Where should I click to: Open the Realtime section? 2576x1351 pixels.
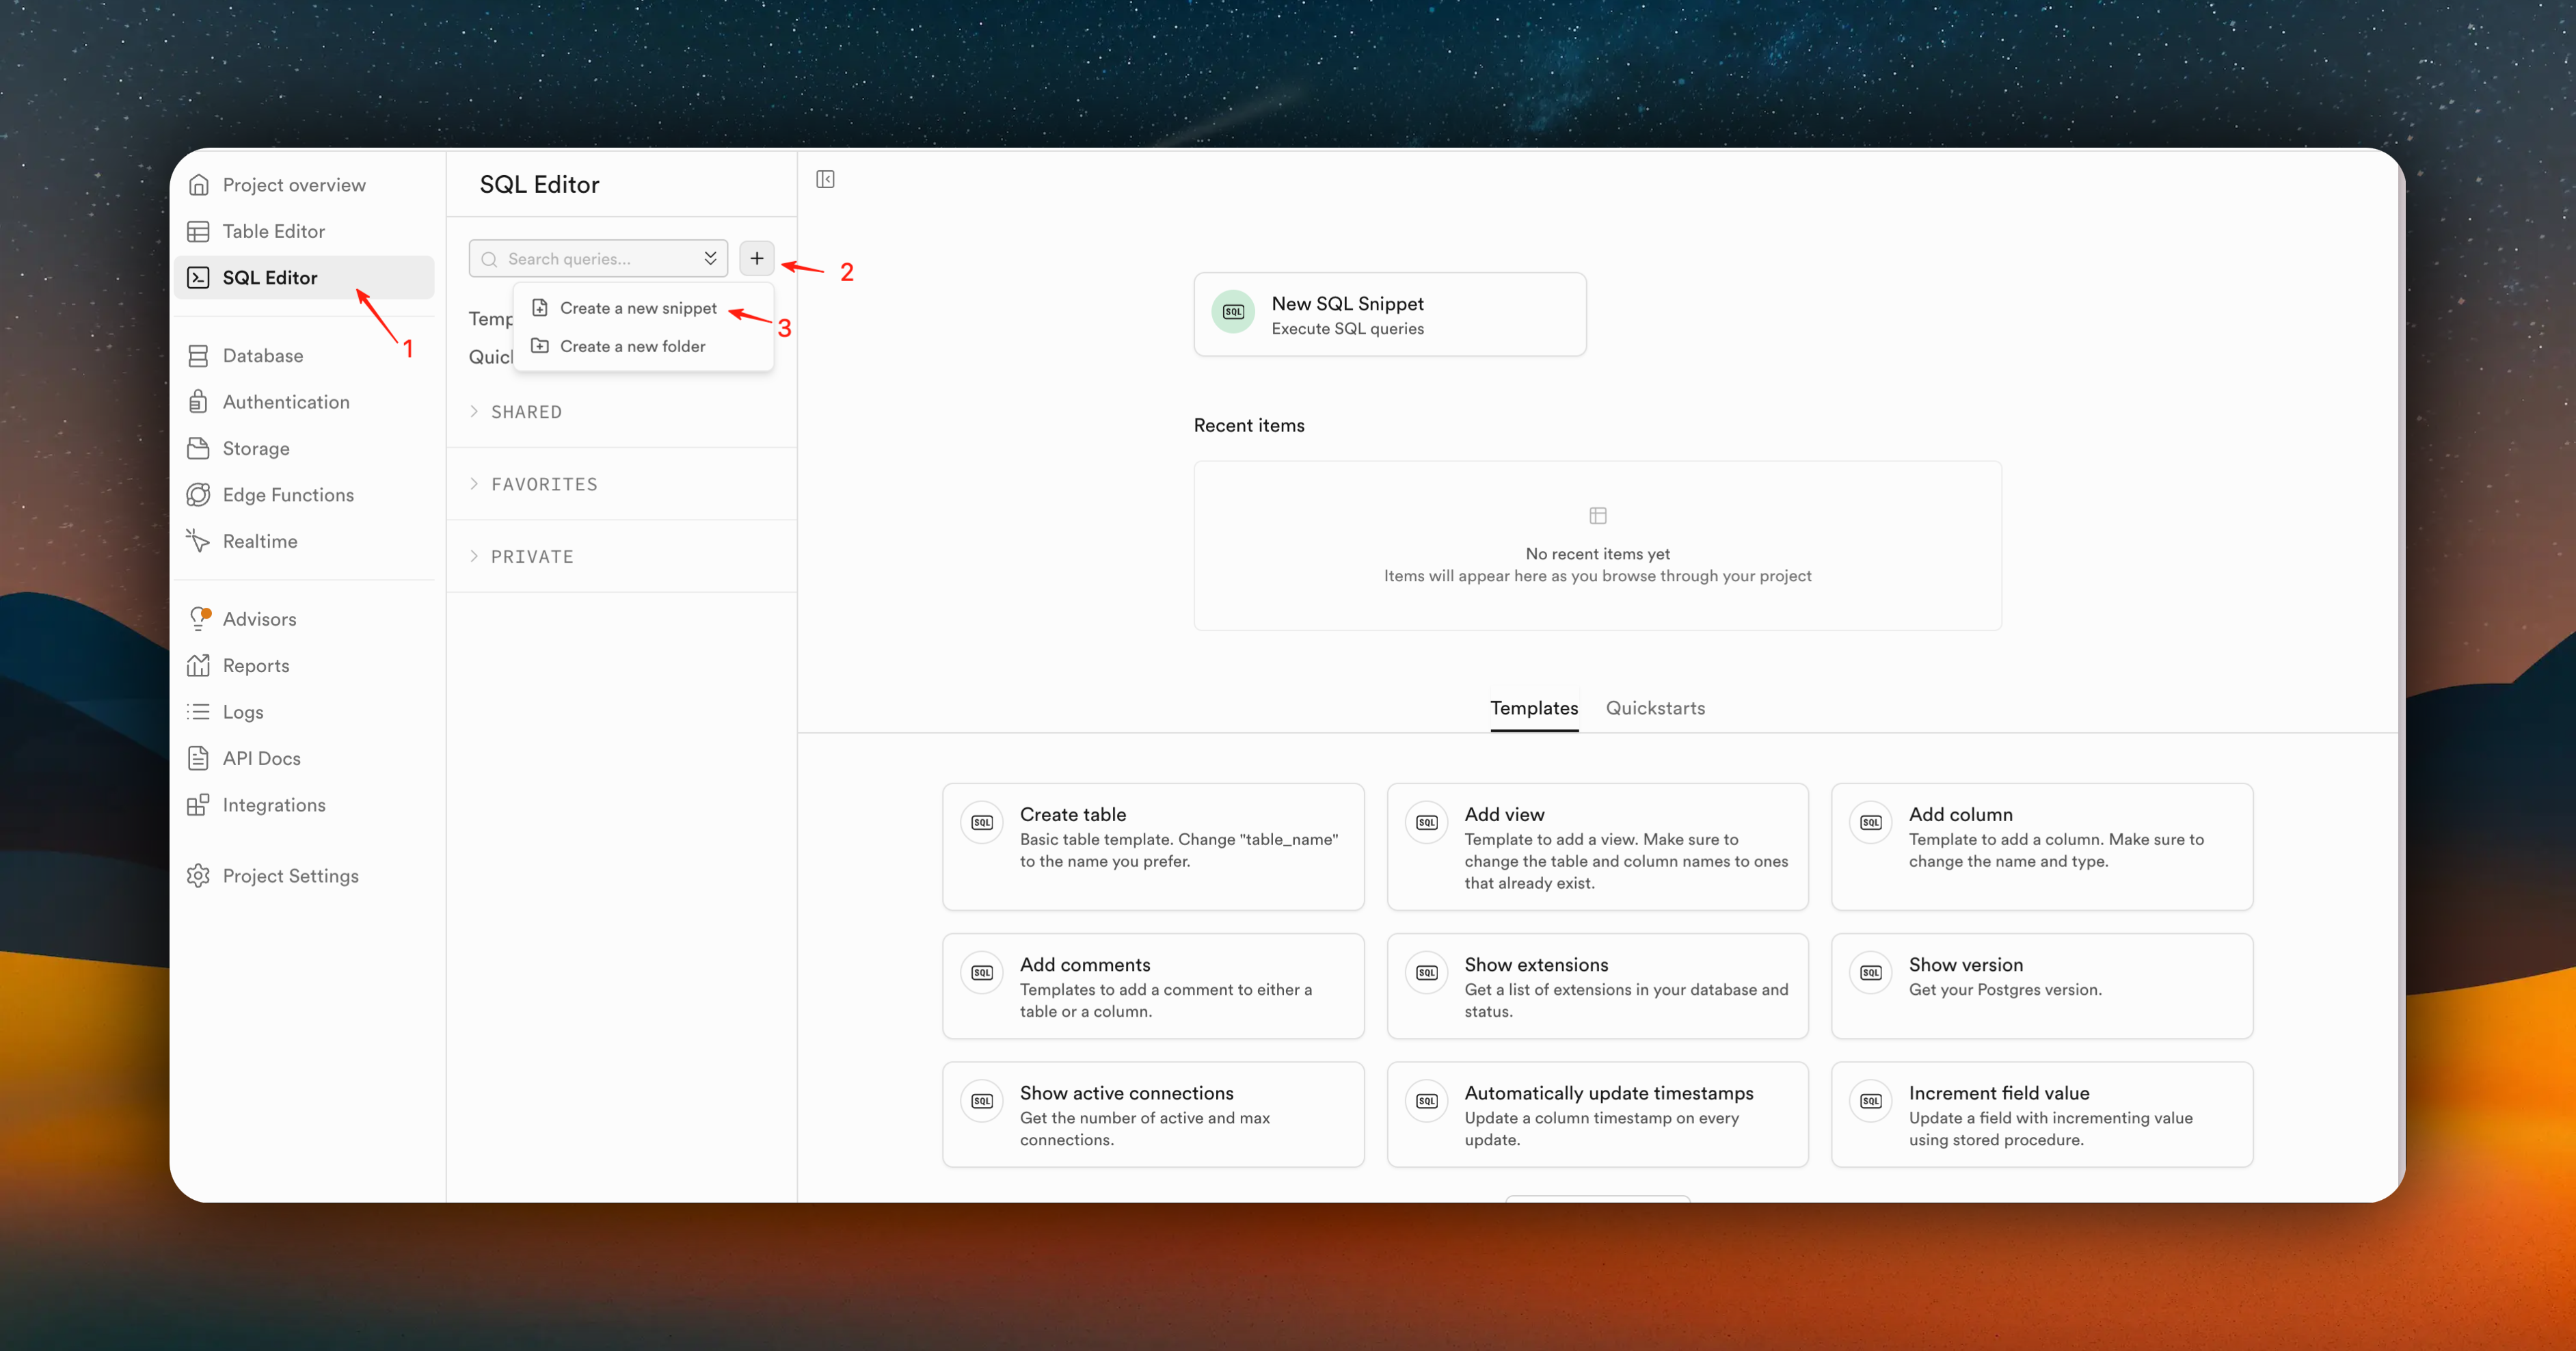pos(259,541)
